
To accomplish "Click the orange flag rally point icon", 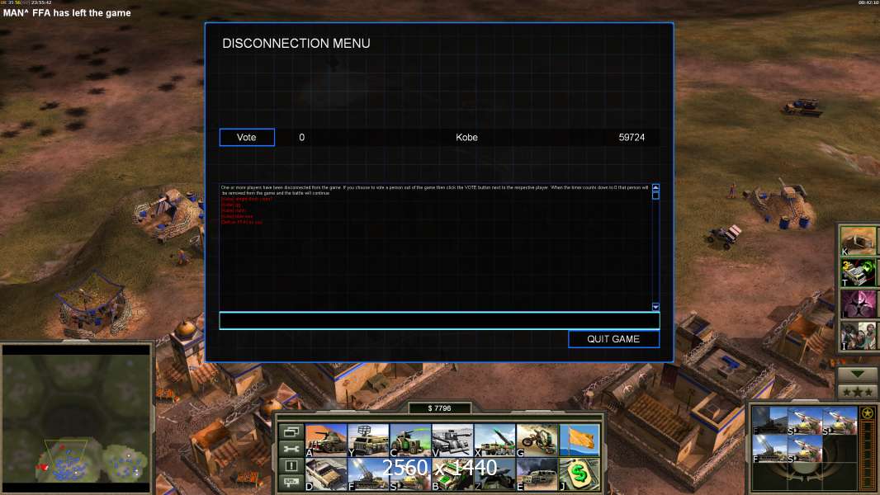I will (580, 440).
